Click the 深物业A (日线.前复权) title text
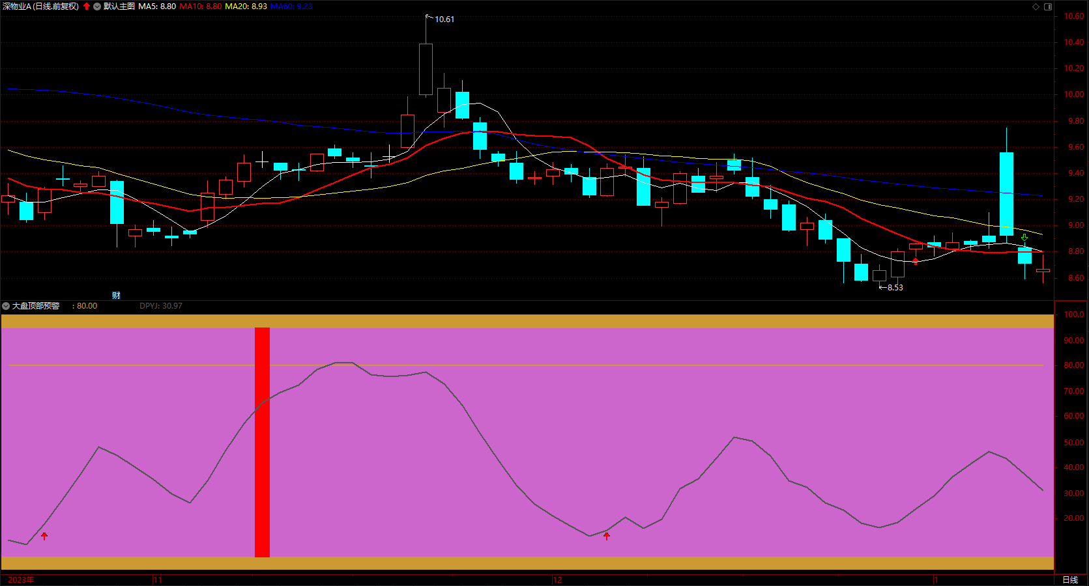Screen dimensions: 1089x586 pyautogui.click(x=40, y=7)
